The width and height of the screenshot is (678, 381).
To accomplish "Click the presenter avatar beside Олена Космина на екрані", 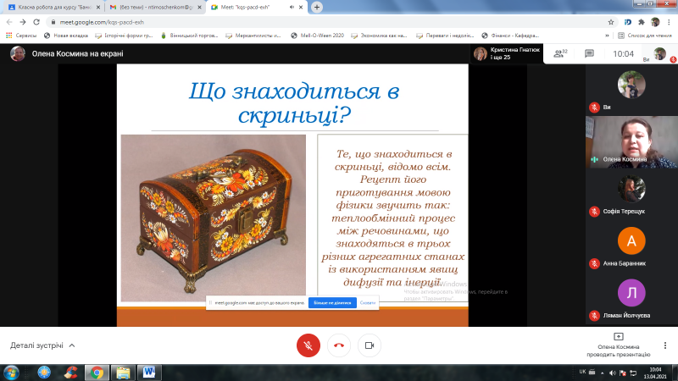I will point(18,53).
